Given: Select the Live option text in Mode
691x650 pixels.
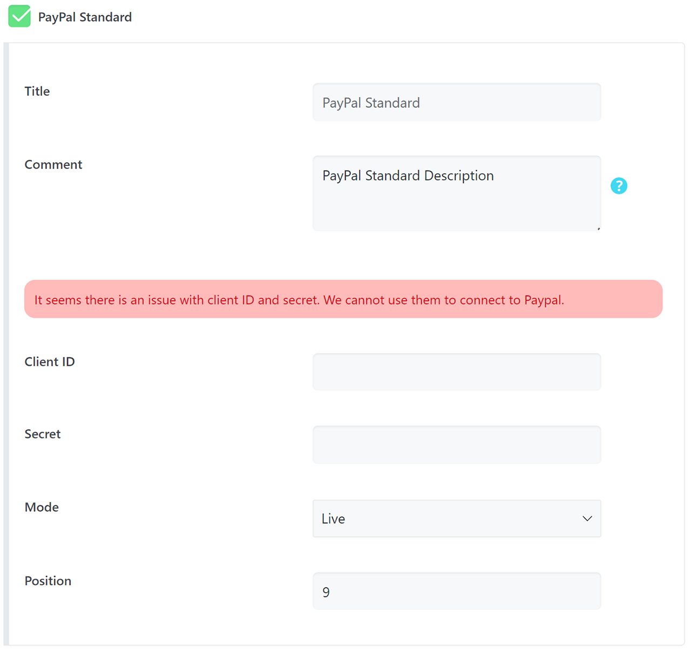Looking at the screenshot, I should tap(333, 519).
